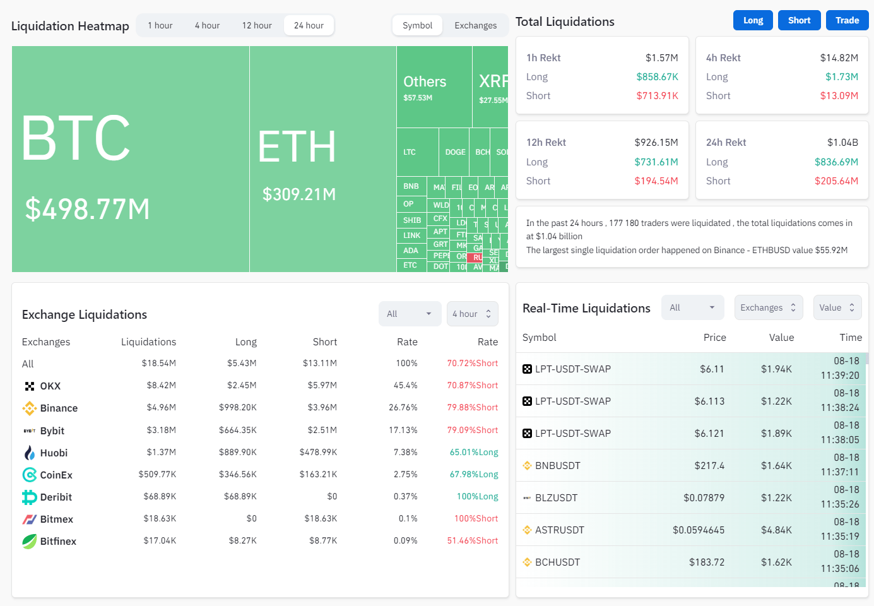874x606 pixels.
Task: Click the Liquidations column header
Action: point(148,342)
